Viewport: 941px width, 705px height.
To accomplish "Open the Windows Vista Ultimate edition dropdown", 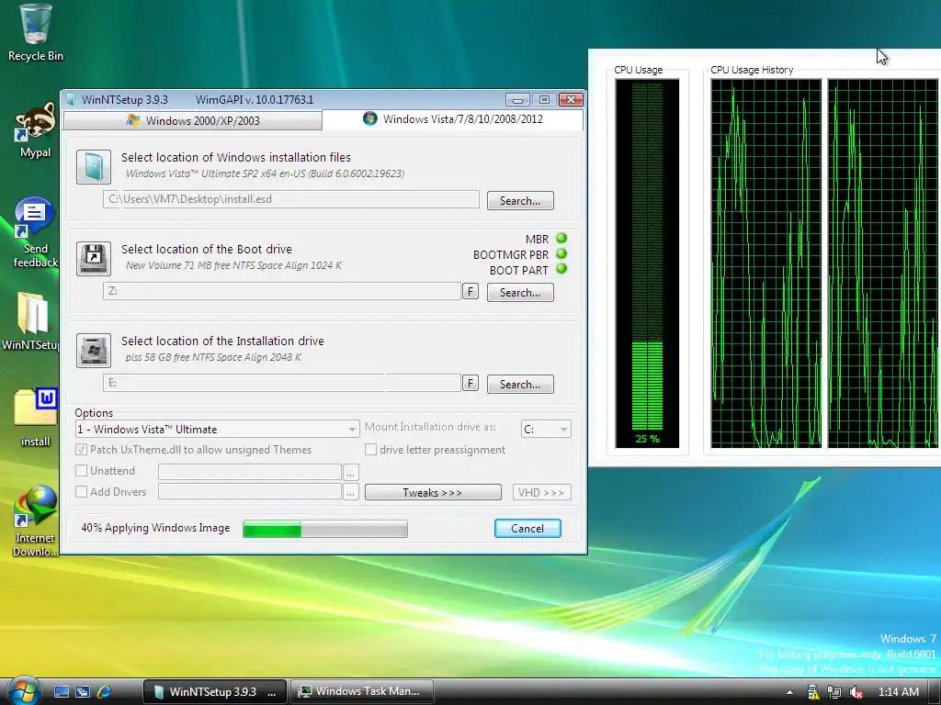I will coord(217,429).
